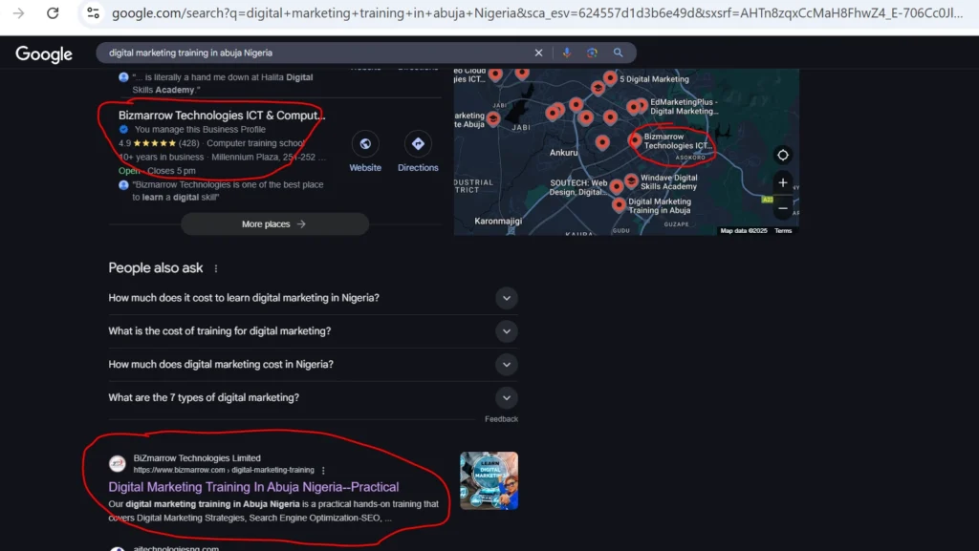Click the Ankuru label on the map

tap(563, 152)
